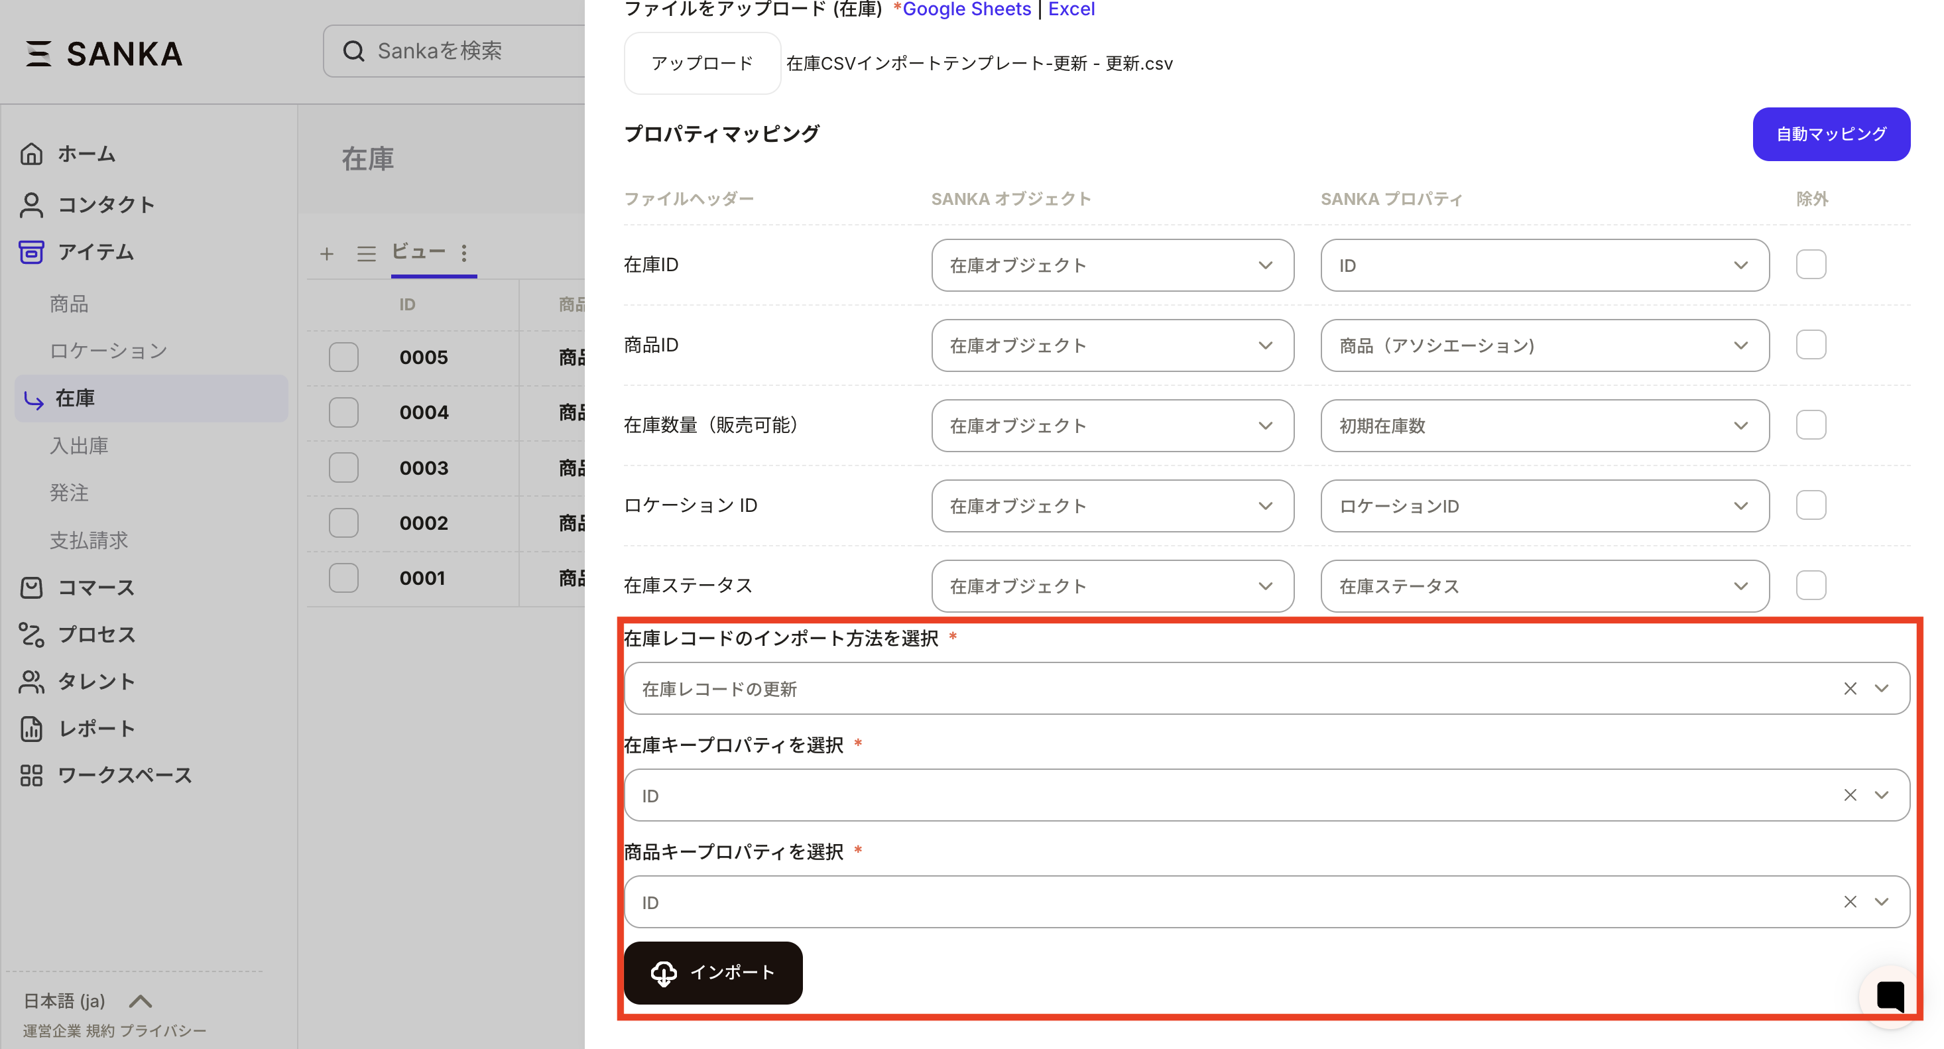Image resolution: width=1944 pixels, height=1049 pixels.
Task: Open 入出庫 in the sidebar menu
Action: tap(78, 445)
